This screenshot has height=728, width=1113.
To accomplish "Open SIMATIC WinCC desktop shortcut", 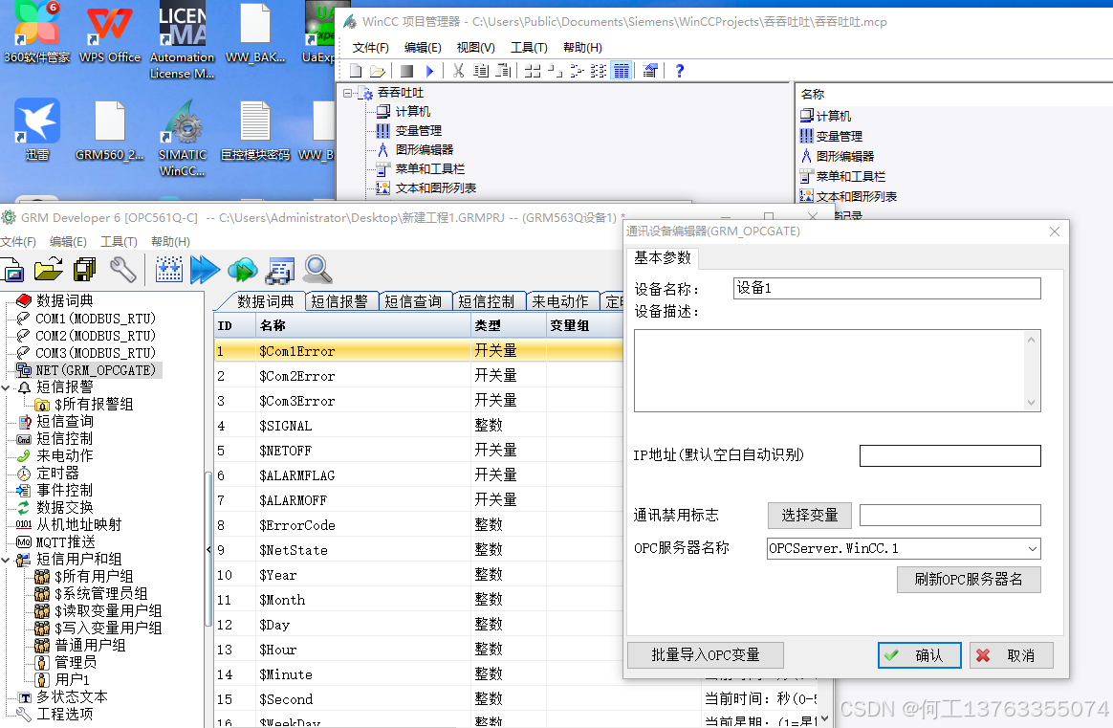I will pyautogui.click(x=183, y=139).
